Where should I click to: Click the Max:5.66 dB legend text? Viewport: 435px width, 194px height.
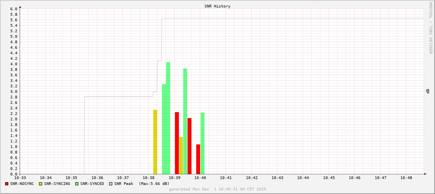tap(154, 184)
